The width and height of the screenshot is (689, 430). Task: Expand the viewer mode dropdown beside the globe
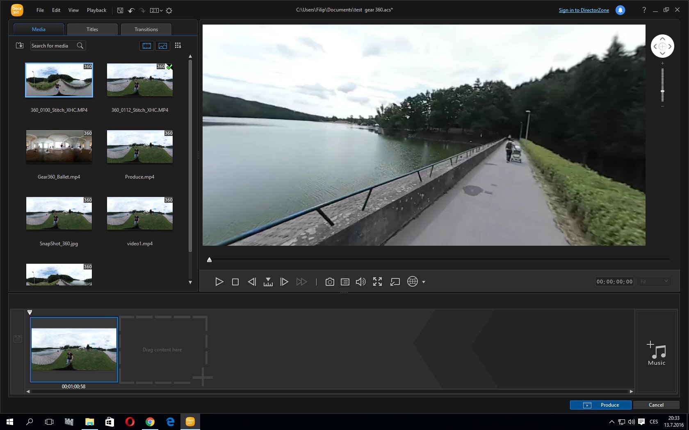point(424,282)
